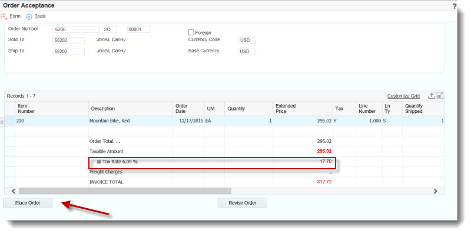
Task: Click the Base Currency field
Action: click(x=247, y=52)
